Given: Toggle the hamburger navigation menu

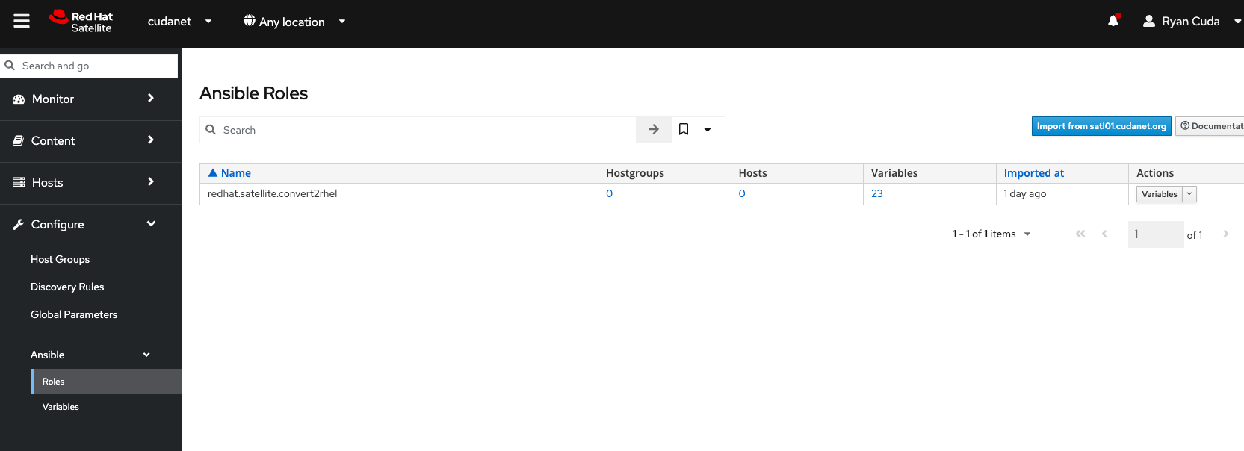Looking at the screenshot, I should click(22, 21).
